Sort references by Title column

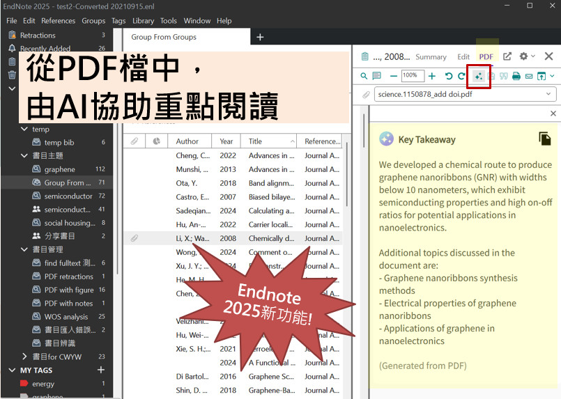click(269, 141)
